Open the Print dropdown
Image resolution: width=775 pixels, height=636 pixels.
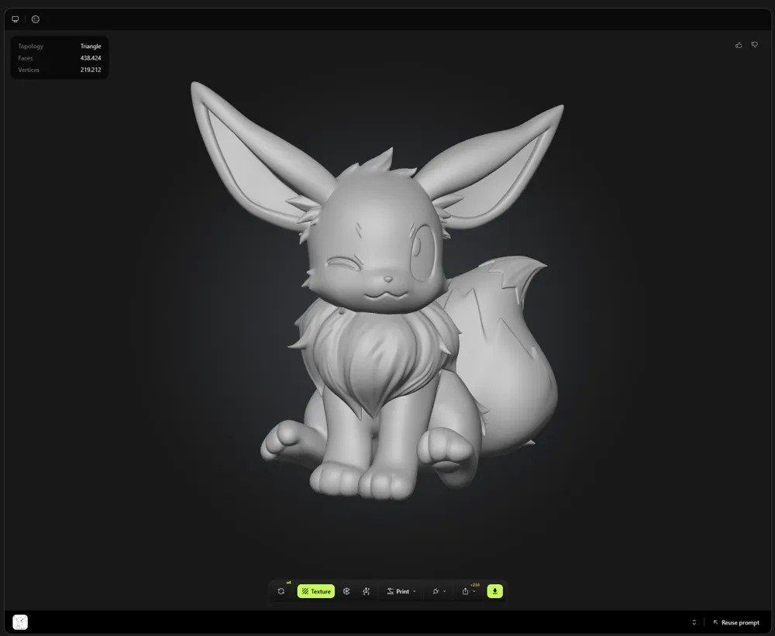401,591
